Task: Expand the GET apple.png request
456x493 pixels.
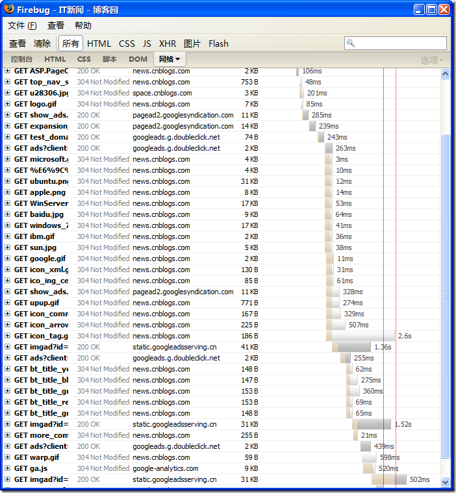Action: point(7,192)
